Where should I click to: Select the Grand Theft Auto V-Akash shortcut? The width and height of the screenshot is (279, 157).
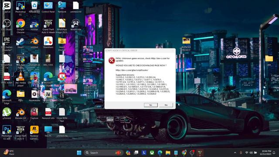click(x=48, y=26)
